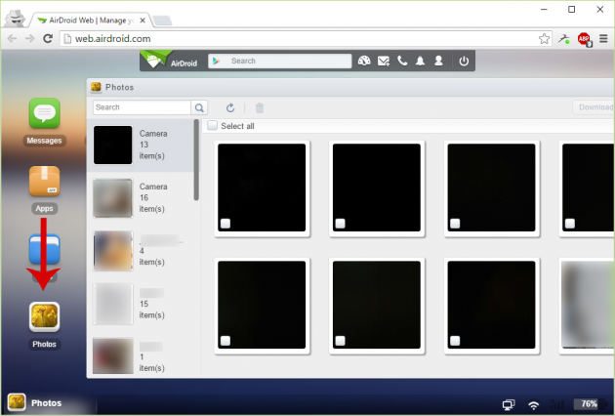Open Chrome hamburger menu
The height and width of the screenshot is (416, 615).
point(603,38)
